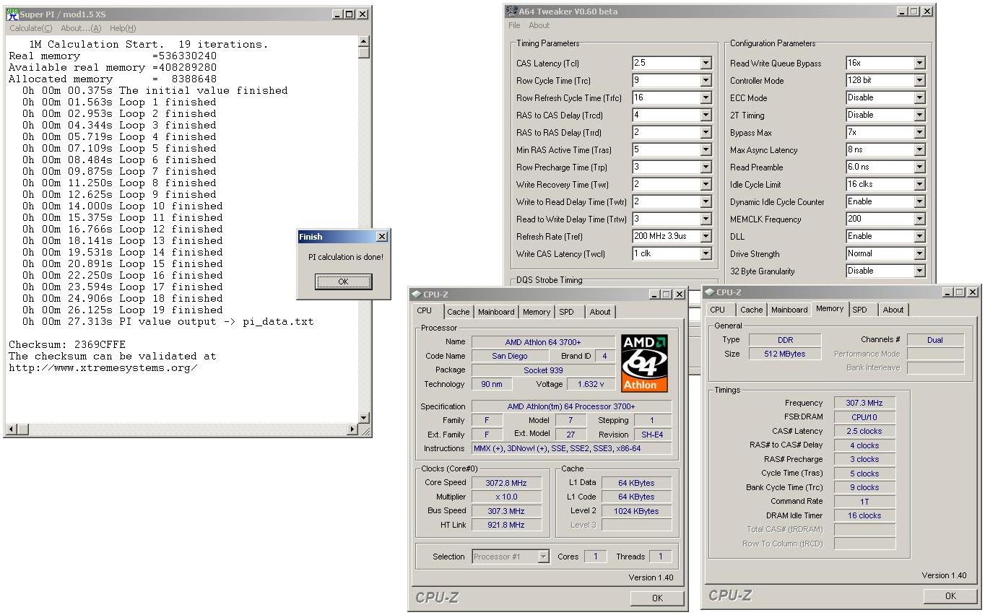Expand Min RAS Active Time (Tras) dropdown
985x615 pixels.
pyautogui.click(x=706, y=150)
